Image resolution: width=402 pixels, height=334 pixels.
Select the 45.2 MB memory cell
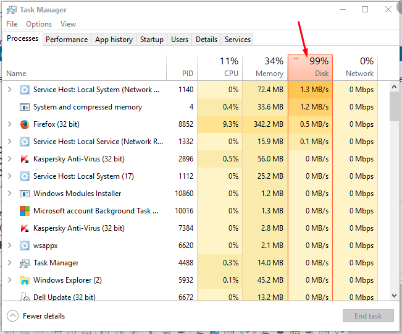pyautogui.click(x=265, y=280)
